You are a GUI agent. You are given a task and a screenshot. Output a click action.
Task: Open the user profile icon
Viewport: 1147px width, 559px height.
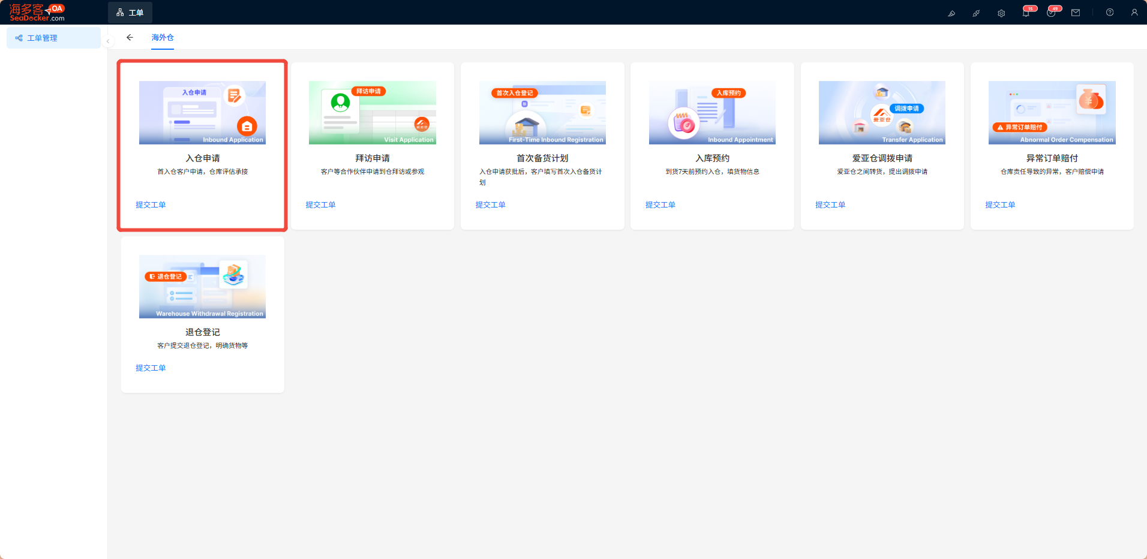pyautogui.click(x=1134, y=13)
